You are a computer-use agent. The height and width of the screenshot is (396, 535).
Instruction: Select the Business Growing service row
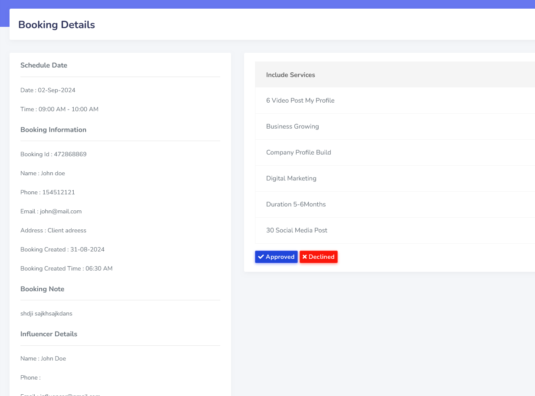[x=292, y=126]
